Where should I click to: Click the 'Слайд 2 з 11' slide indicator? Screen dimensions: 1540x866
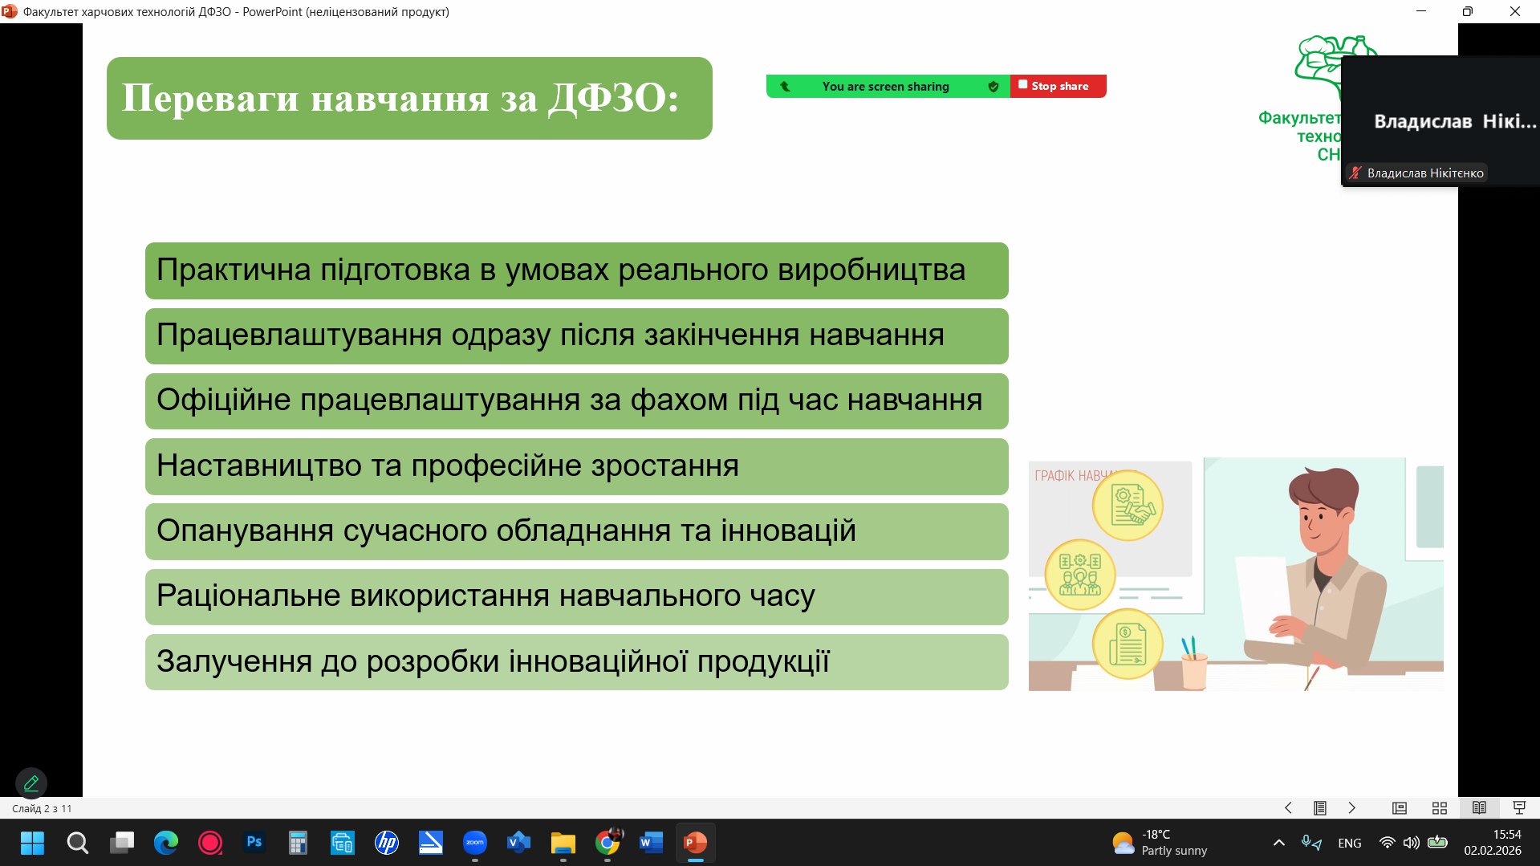pos(42,808)
